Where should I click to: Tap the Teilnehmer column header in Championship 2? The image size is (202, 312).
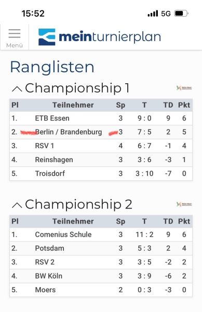point(73,222)
